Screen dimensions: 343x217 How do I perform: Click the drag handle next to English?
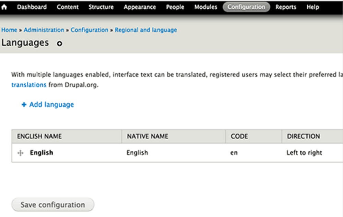tap(21, 153)
